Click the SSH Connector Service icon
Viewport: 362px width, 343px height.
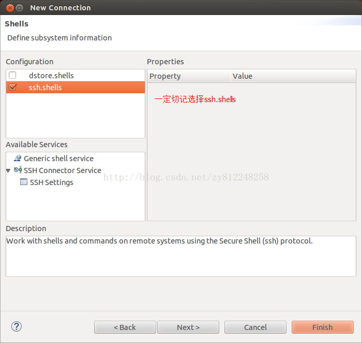pyautogui.click(x=18, y=170)
